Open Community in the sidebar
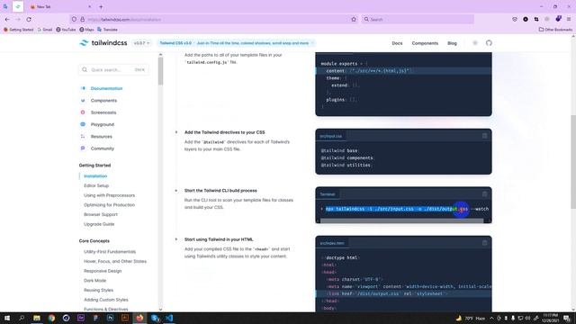This screenshot has height=324, width=576. [x=103, y=148]
